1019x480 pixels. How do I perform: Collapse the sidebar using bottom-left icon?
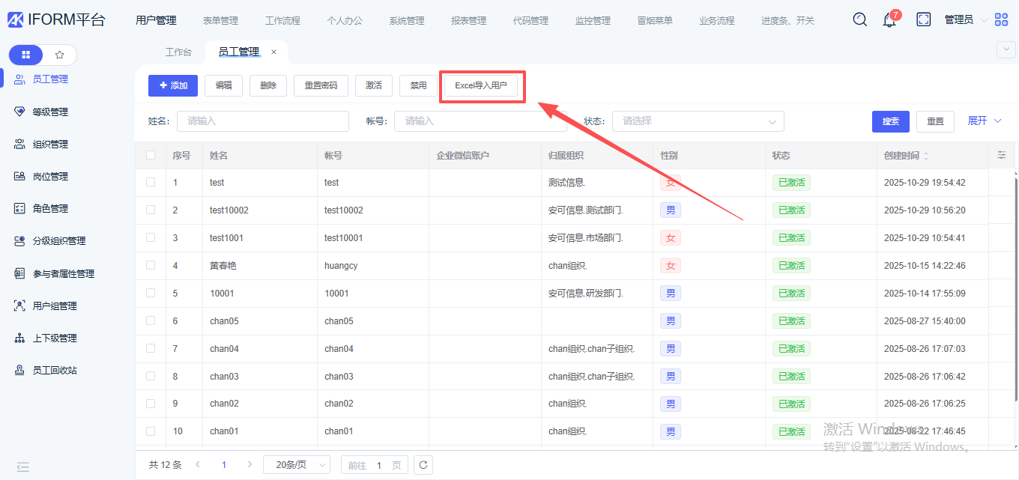tap(23, 467)
